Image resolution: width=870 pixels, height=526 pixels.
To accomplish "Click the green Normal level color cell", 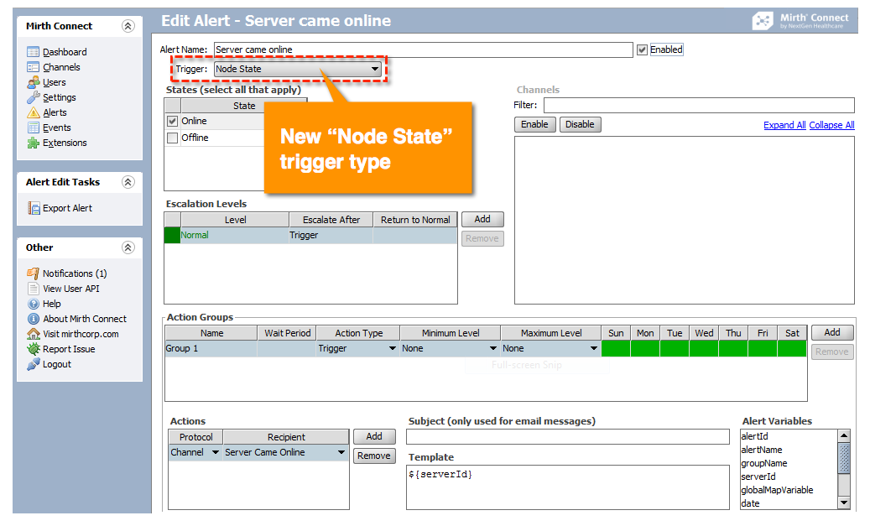I will coord(172,235).
